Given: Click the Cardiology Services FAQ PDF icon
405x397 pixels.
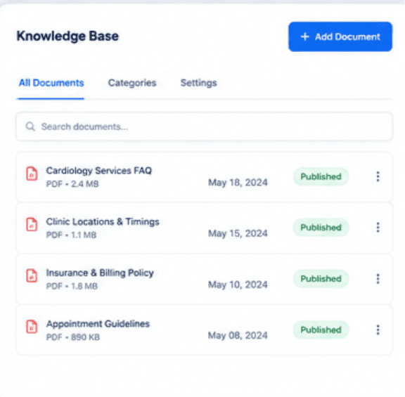Looking at the screenshot, I should click(x=32, y=174).
